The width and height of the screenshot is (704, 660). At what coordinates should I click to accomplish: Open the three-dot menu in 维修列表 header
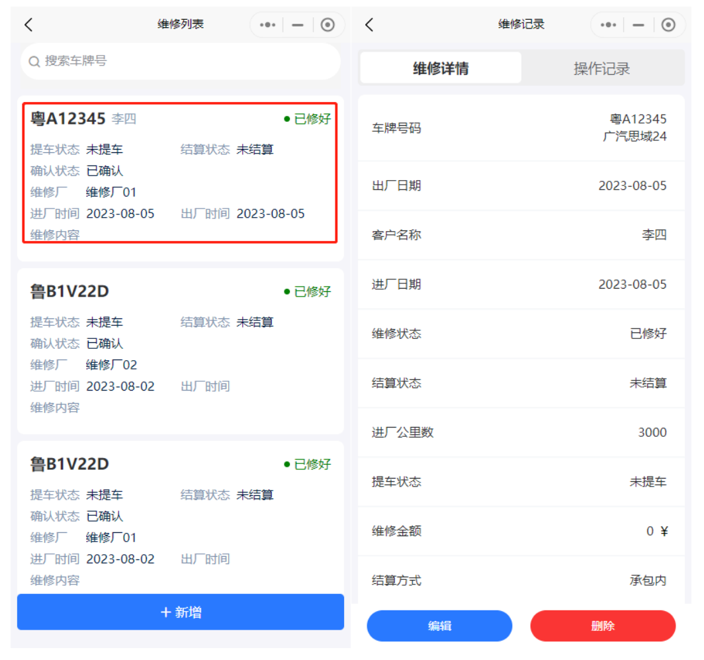pos(267,25)
